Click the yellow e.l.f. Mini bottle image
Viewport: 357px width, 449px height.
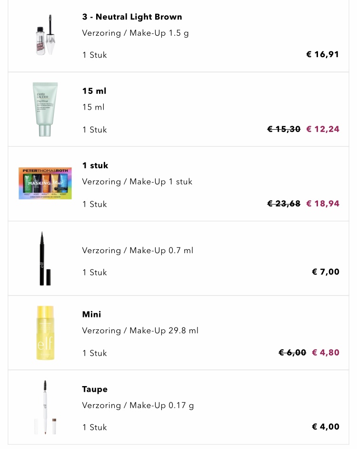coord(45,333)
